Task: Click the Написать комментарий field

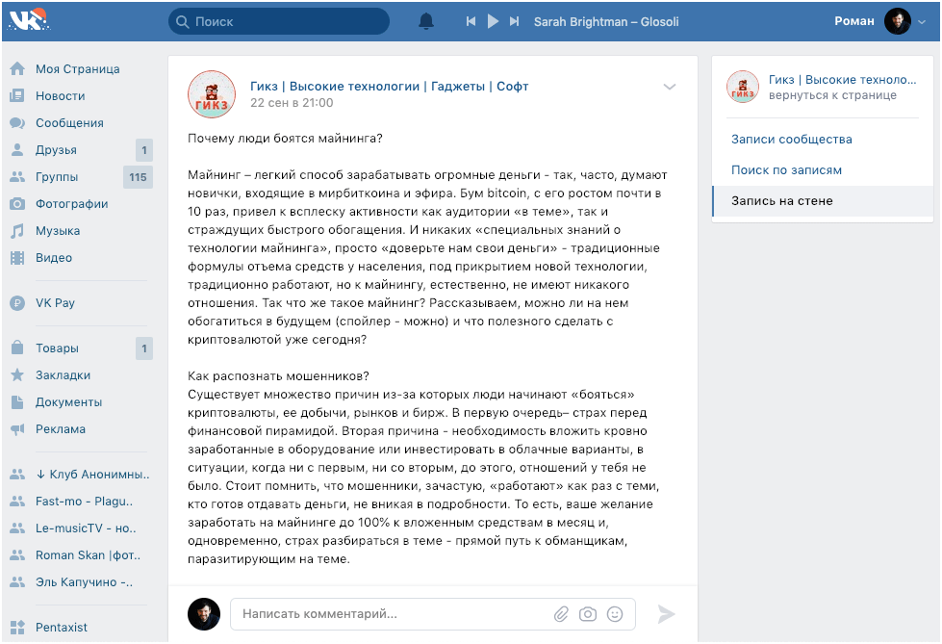Action: pos(433,614)
